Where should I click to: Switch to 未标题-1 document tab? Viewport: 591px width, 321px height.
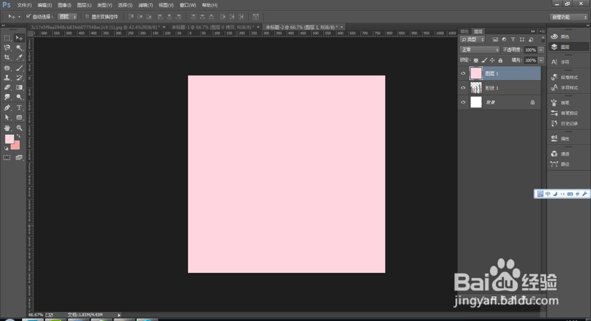213,27
